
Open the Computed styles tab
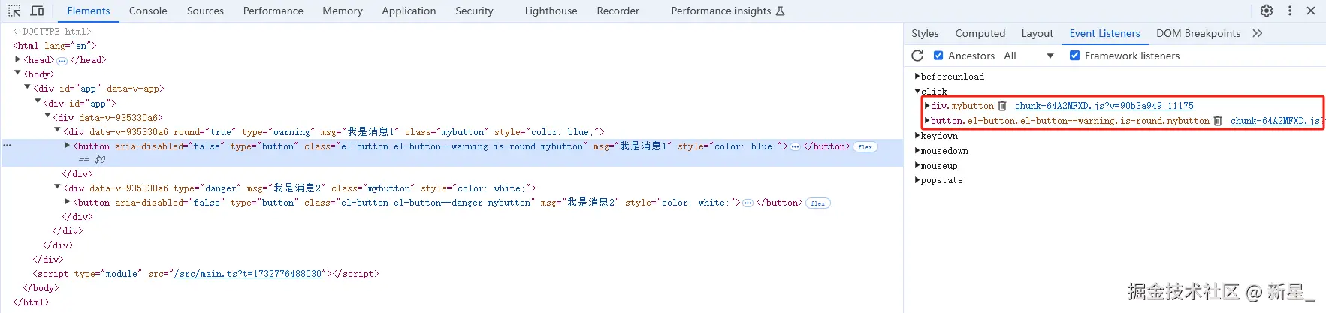(x=980, y=33)
